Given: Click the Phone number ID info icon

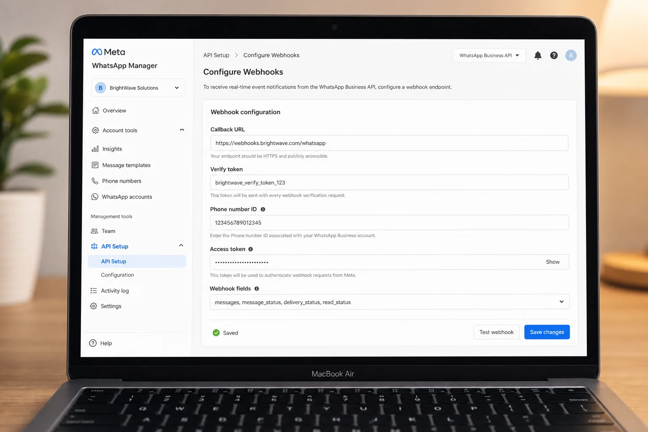Looking at the screenshot, I should click(263, 209).
